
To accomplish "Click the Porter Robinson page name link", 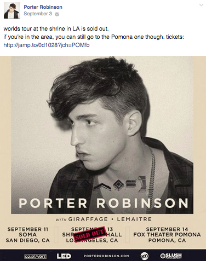I will pos(43,7).
